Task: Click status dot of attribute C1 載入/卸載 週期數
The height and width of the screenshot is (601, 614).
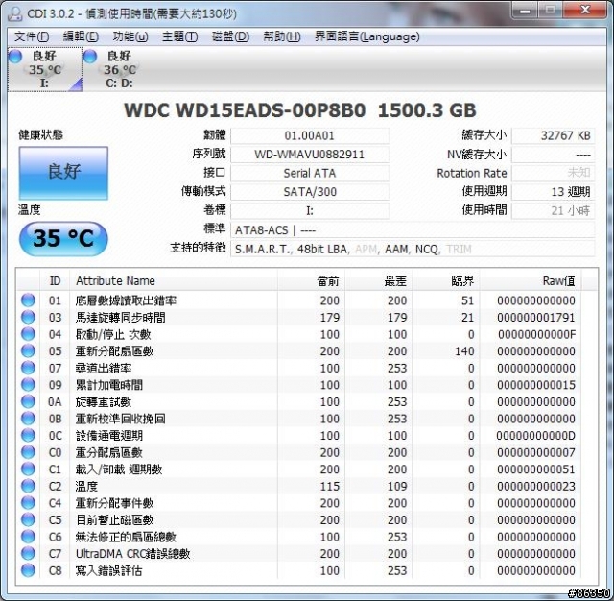Action: (28, 469)
